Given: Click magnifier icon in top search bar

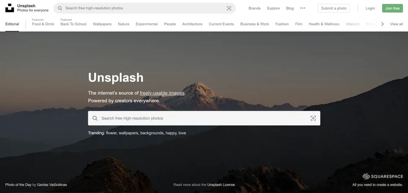Looking at the screenshot, I should click(60, 8).
